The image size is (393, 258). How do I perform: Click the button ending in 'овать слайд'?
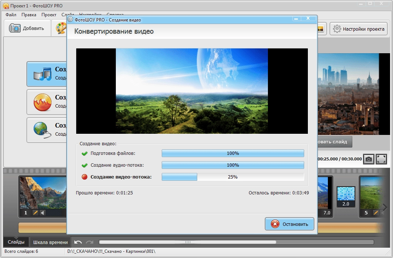click(x=335, y=142)
